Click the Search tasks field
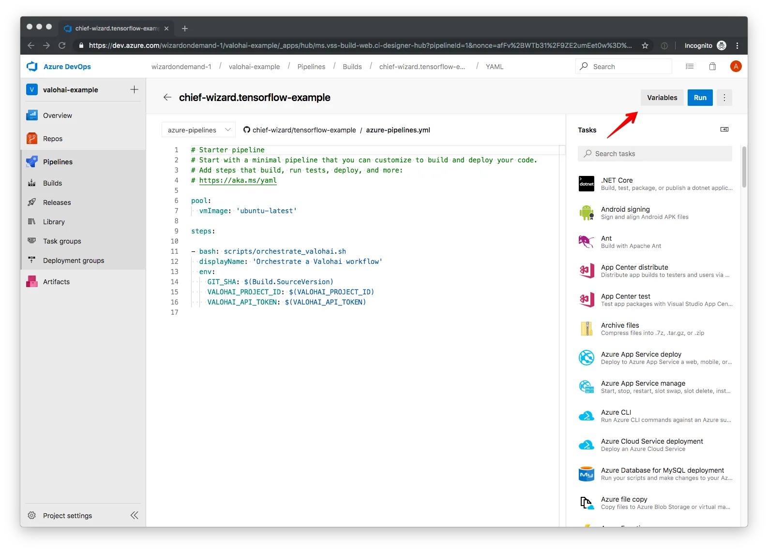The height and width of the screenshot is (551, 768). (655, 154)
